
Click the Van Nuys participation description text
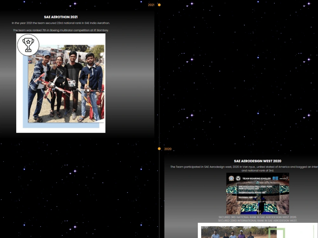244,169
